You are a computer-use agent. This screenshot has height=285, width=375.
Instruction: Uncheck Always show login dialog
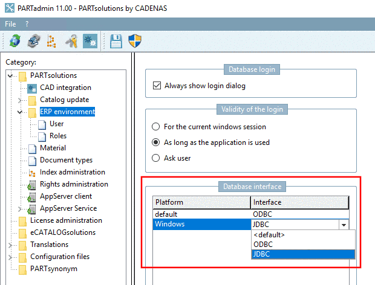(157, 86)
